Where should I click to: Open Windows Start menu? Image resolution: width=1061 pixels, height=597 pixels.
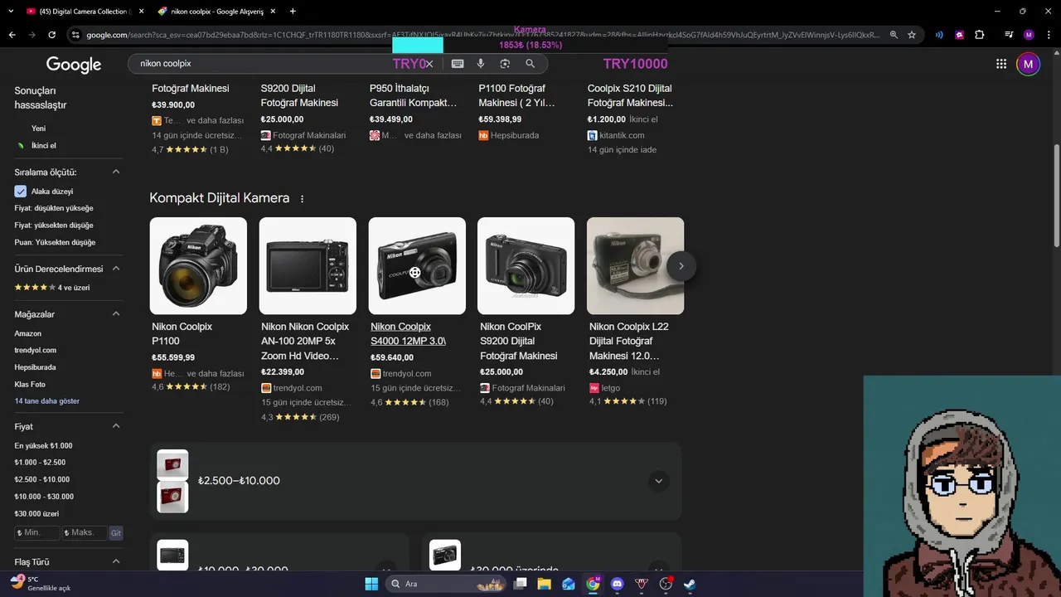(x=371, y=584)
